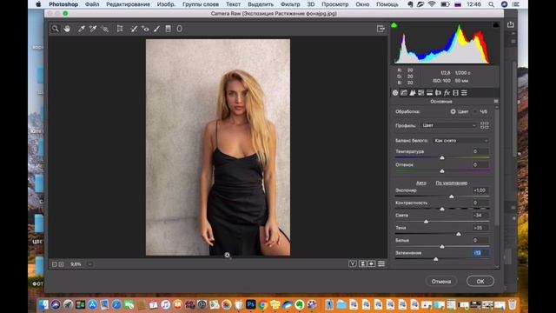Screen dimensions: 556x313
Task: Select the Hand tool
Action: pos(67,29)
